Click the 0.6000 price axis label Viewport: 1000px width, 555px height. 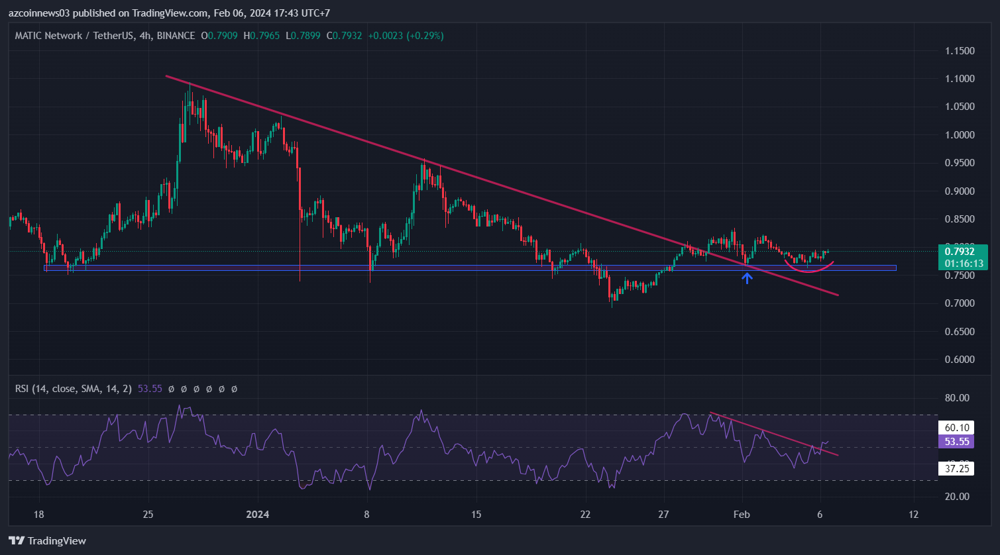point(958,360)
